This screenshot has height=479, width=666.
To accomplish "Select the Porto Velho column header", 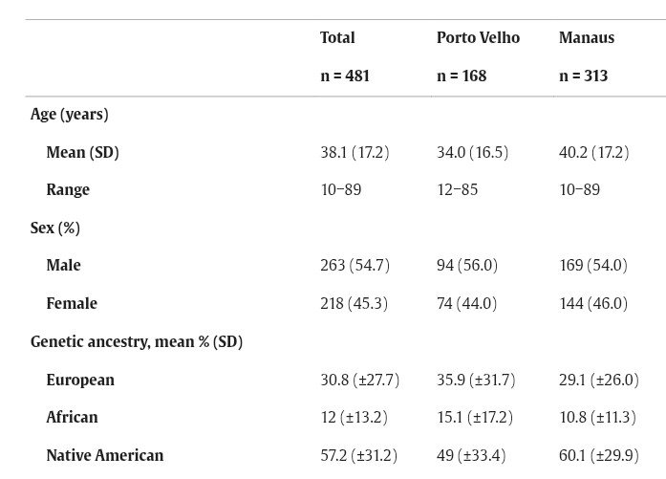I will 478,38.
